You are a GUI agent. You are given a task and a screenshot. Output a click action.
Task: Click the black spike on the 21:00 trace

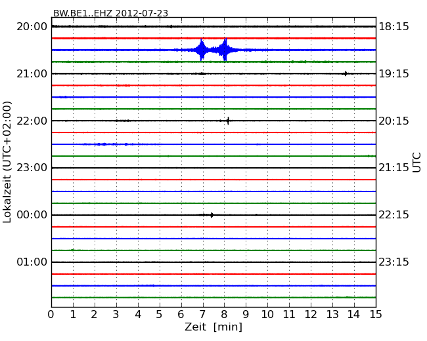click(346, 73)
